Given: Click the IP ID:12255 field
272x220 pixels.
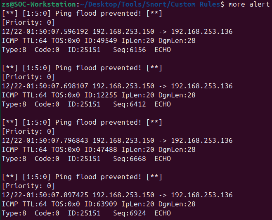Looking at the screenshot, I should (101, 95).
